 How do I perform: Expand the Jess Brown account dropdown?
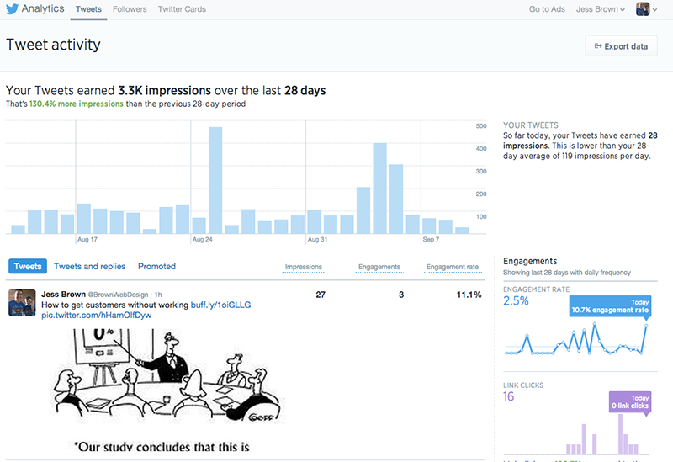coord(600,9)
